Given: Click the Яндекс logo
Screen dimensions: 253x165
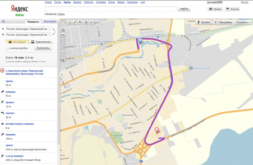Looking at the screenshot, I should point(19,9).
